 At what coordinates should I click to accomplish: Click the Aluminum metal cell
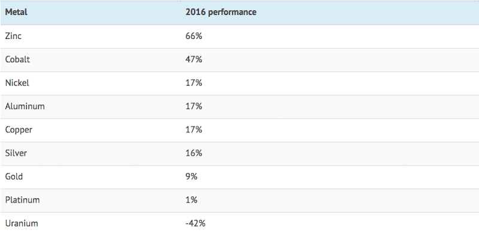(x=25, y=107)
